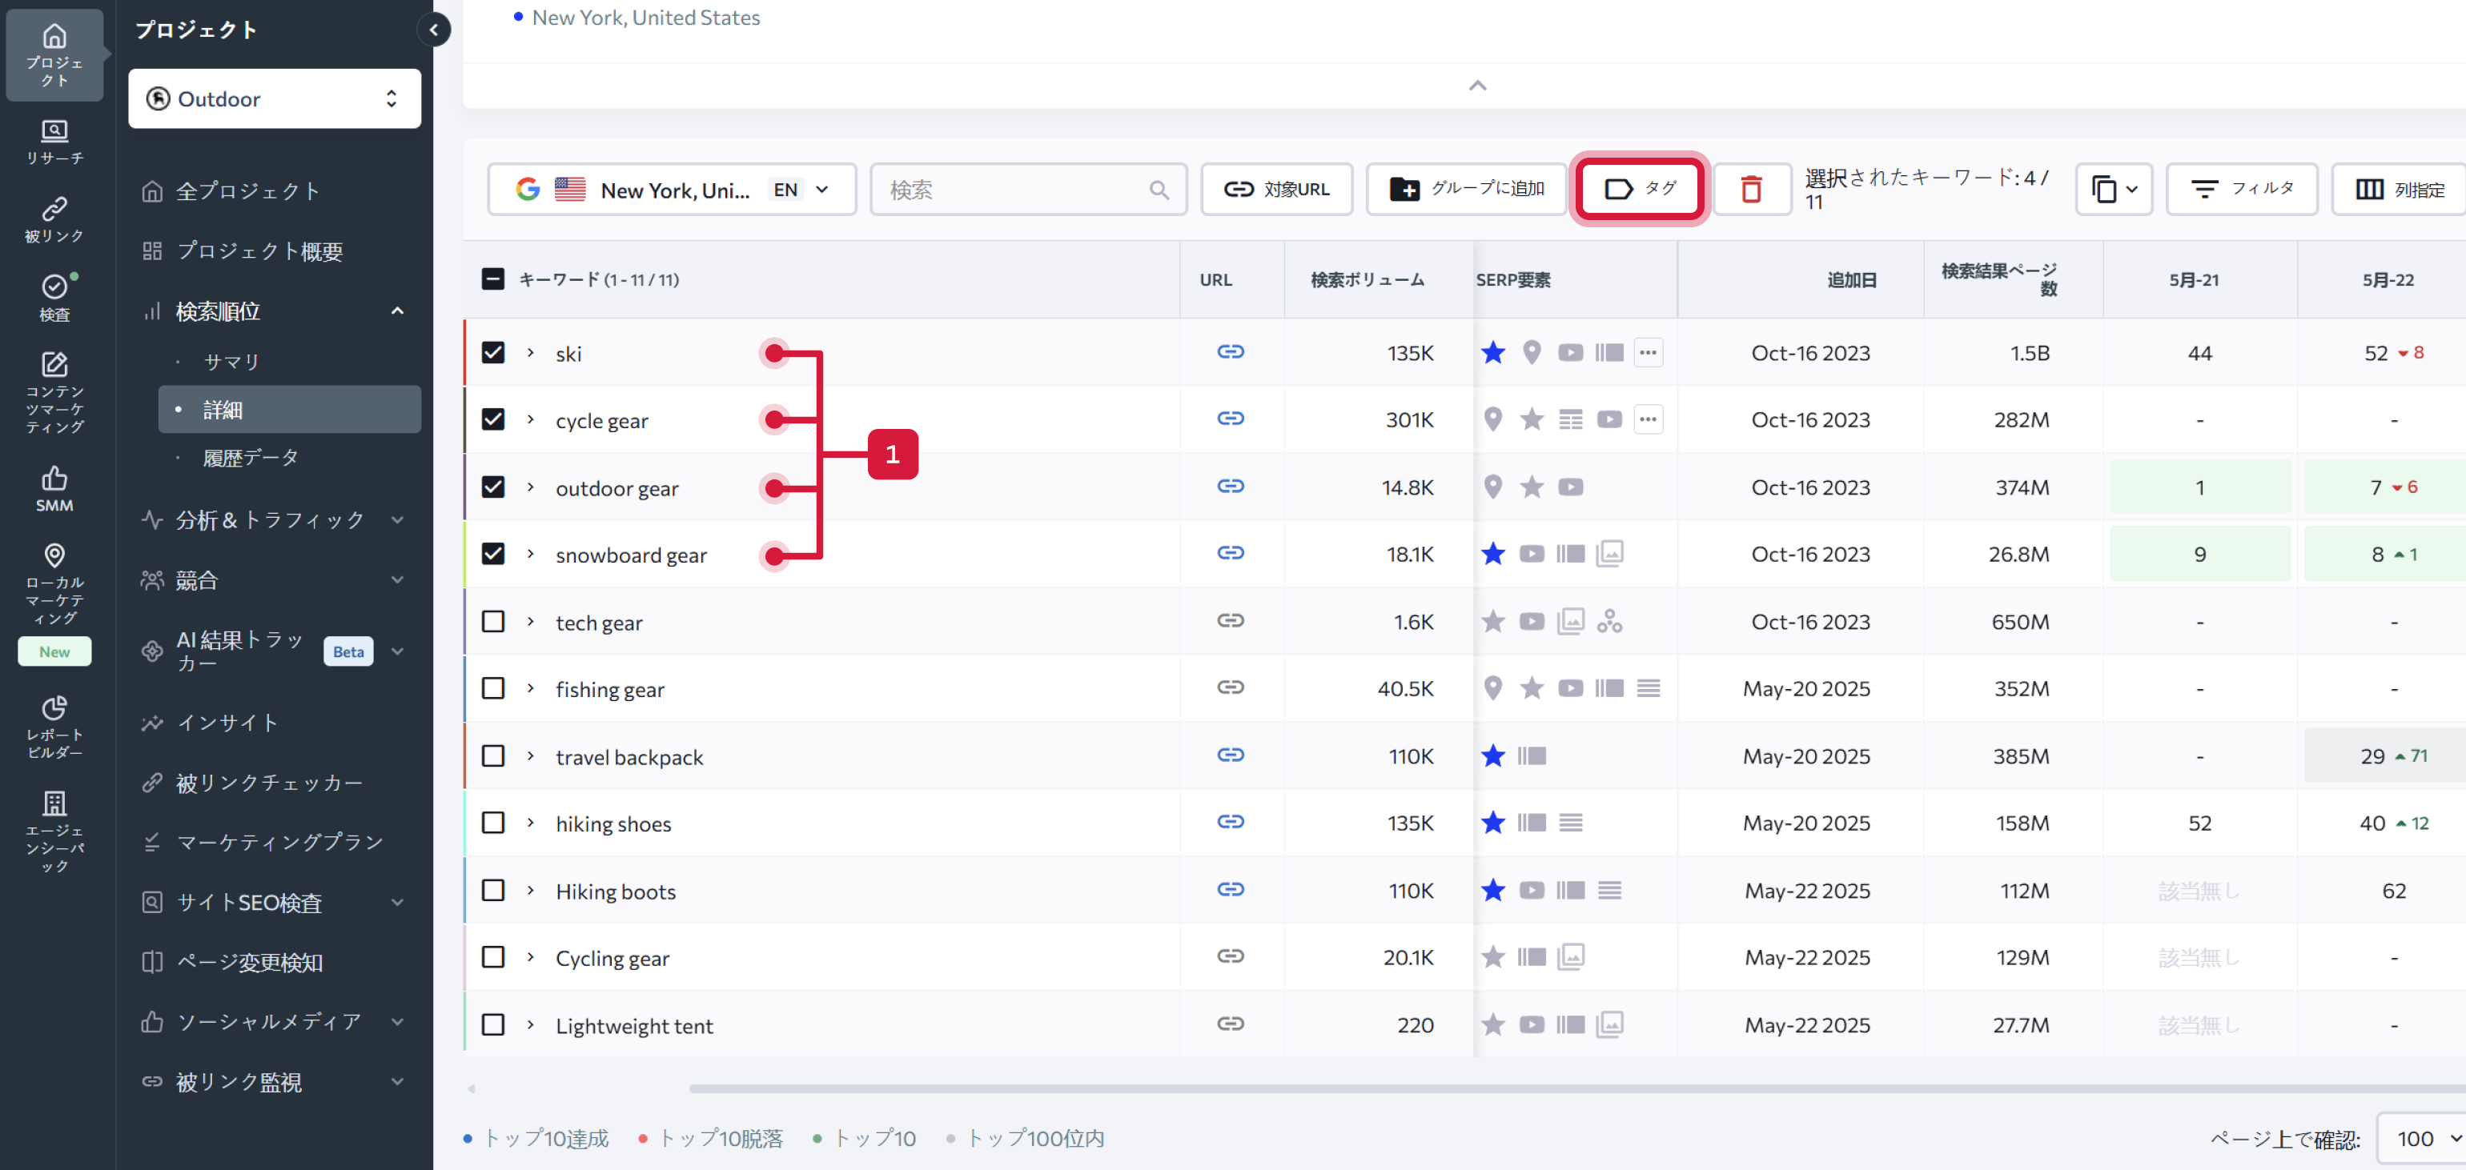The image size is (2466, 1170).
Task: Expand the 分析＆トラフィック menu section
Action: [397, 519]
